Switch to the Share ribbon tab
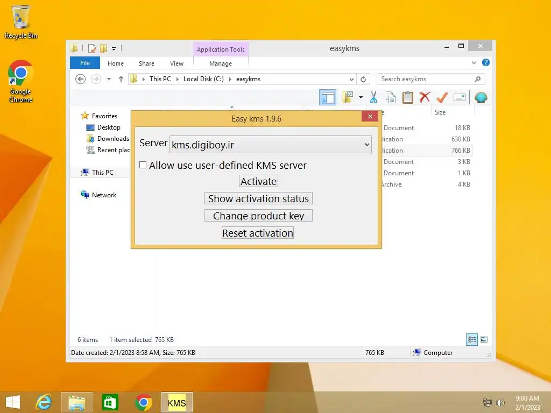The width and height of the screenshot is (551, 413). 146,63
